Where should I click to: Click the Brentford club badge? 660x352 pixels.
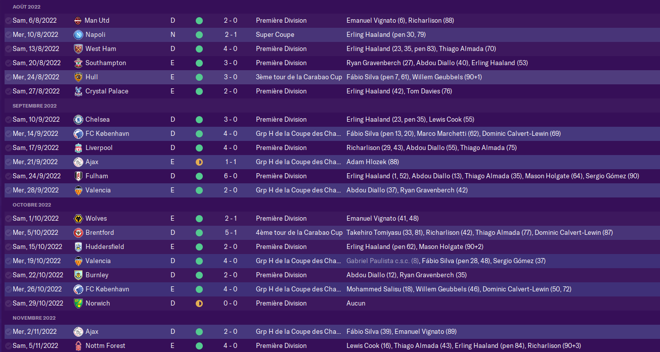pyautogui.click(x=78, y=233)
